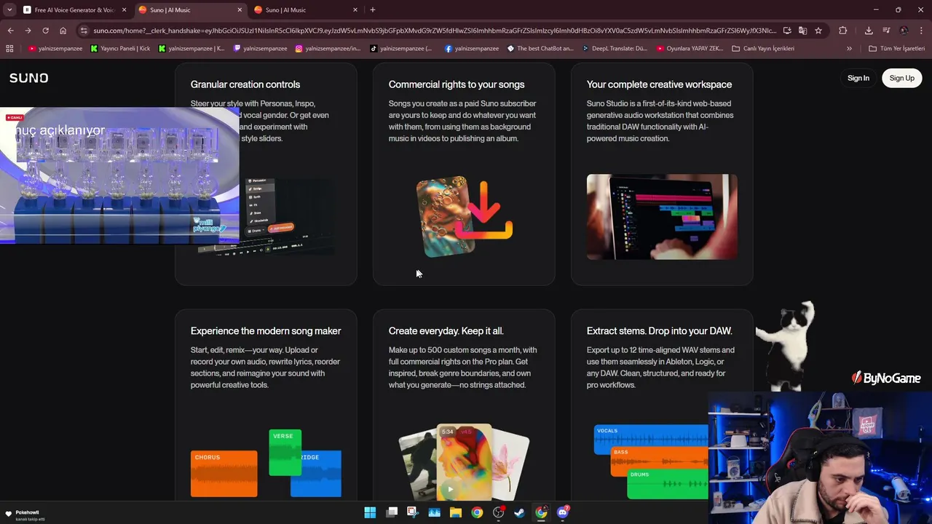
Task: Click the site information icon
Action: click(x=84, y=31)
